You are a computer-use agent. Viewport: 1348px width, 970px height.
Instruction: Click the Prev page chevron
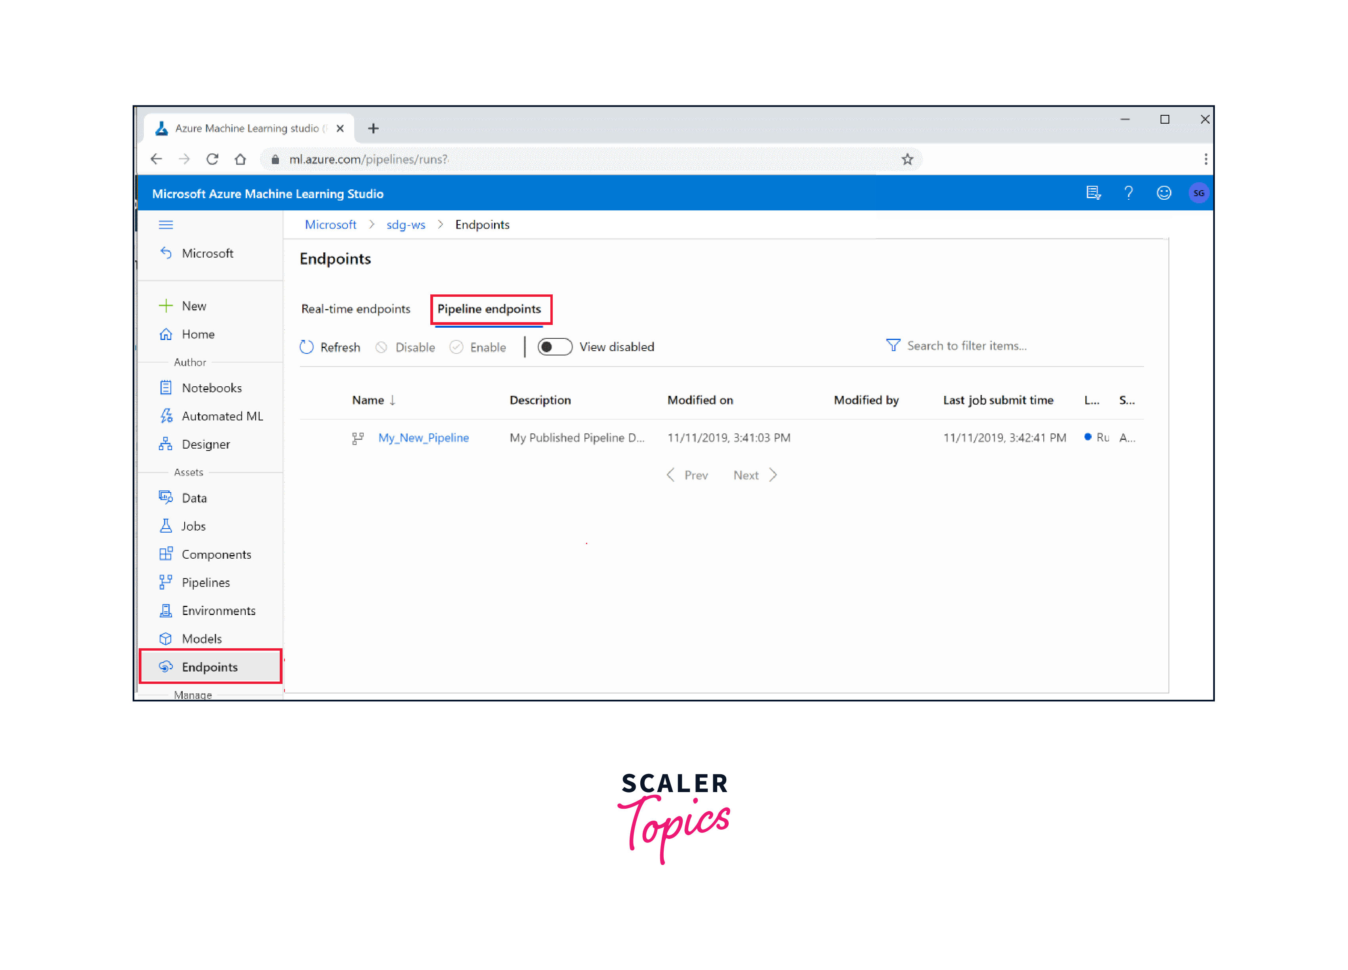[670, 475]
